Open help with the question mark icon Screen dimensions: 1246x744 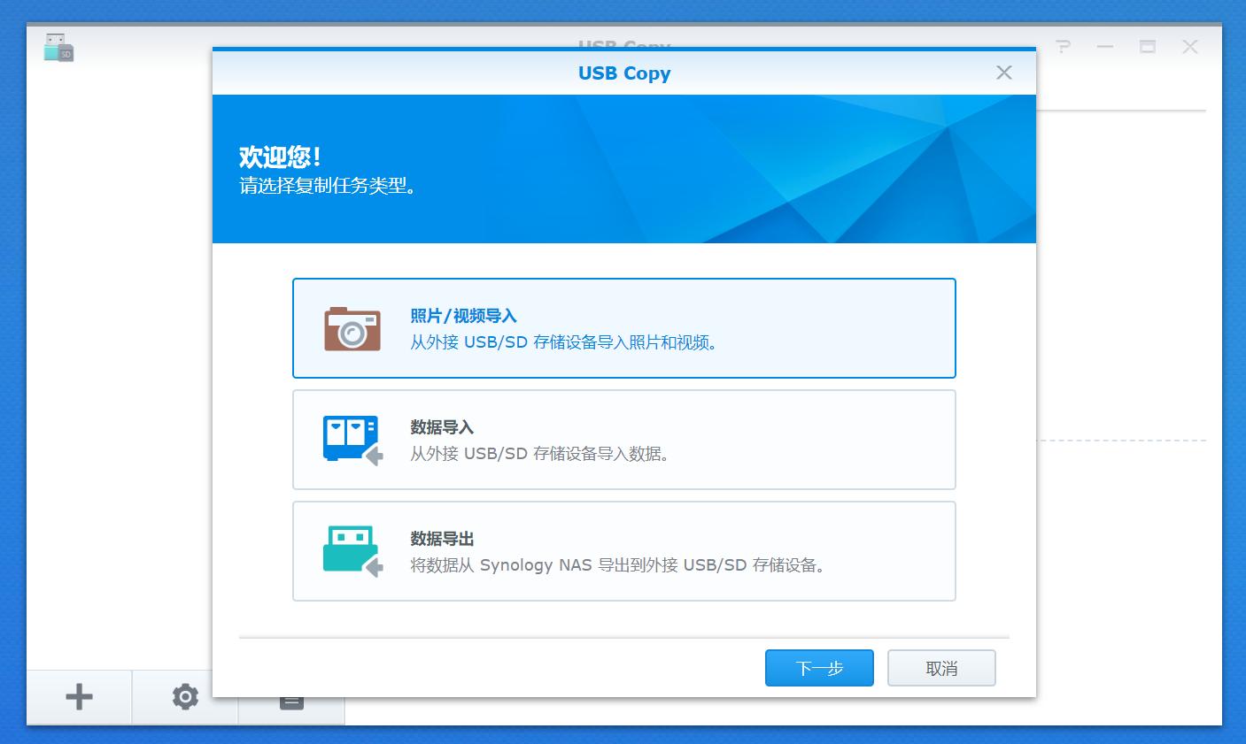point(1063,47)
